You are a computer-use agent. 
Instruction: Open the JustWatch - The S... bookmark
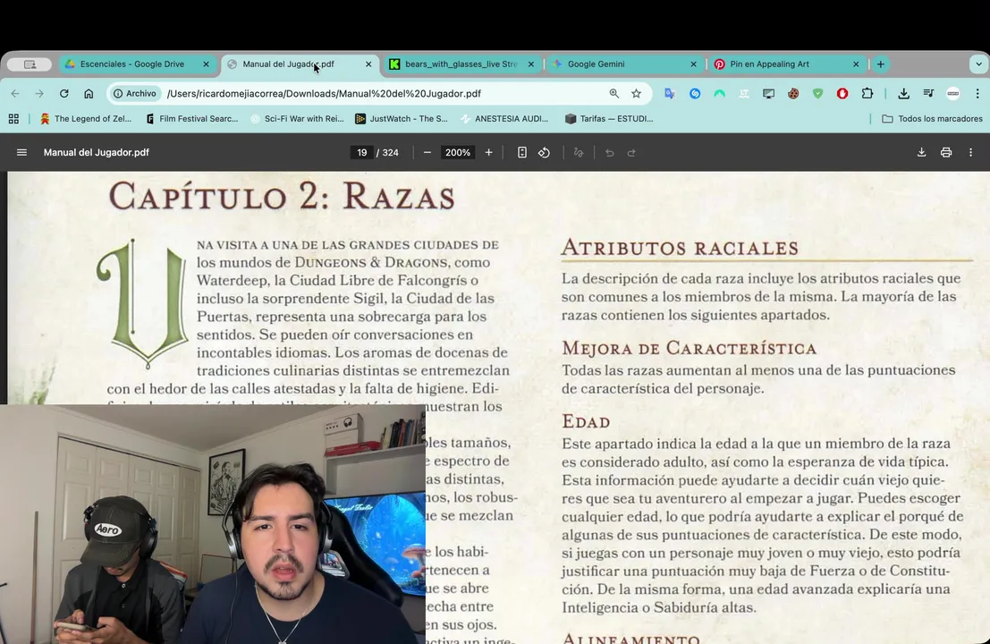[402, 119]
